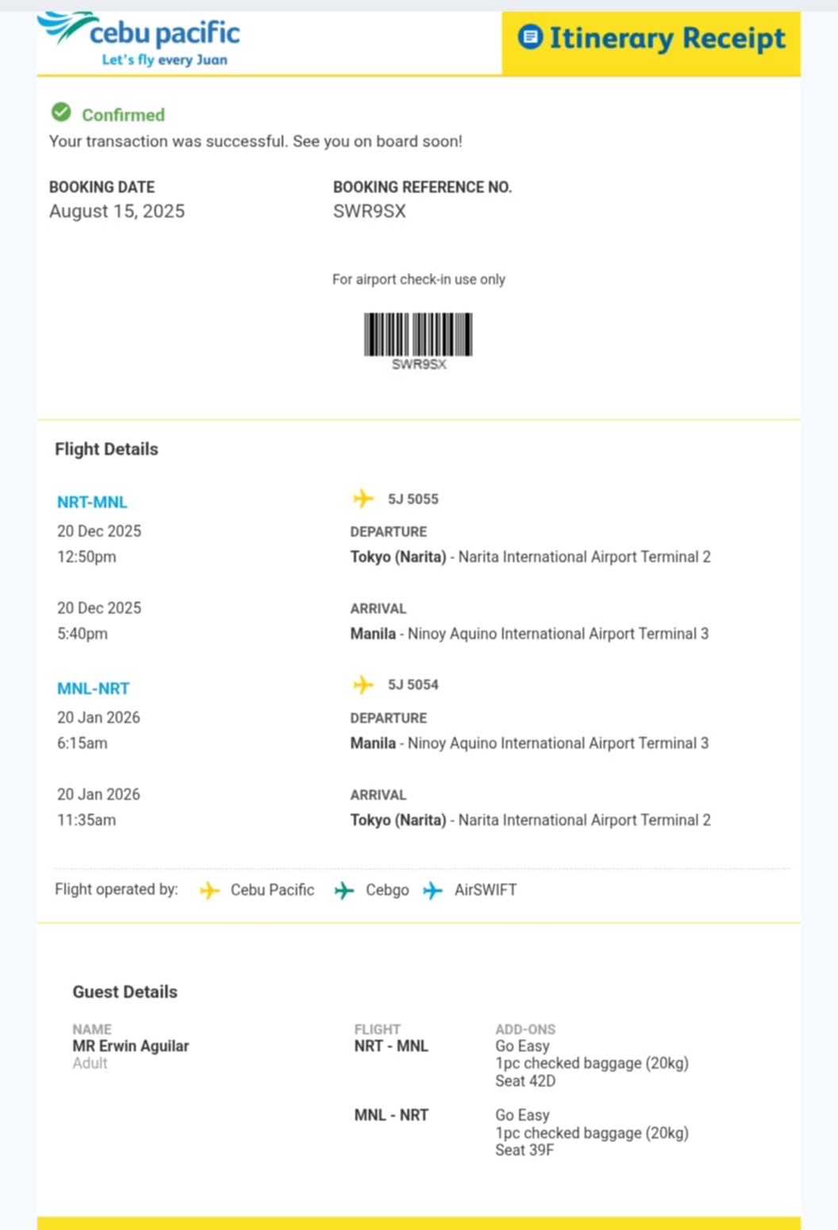The height and width of the screenshot is (1230, 838).
Task: Click flight number 5J 5055
Action: click(x=413, y=499)
